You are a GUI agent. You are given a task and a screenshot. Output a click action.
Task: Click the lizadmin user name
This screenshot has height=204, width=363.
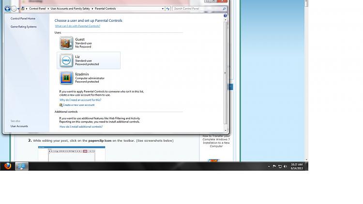[x=82, y=74]
